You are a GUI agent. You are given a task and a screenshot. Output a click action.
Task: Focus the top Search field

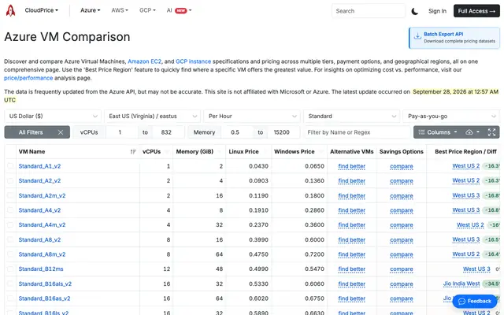click(x=369, y=11)
